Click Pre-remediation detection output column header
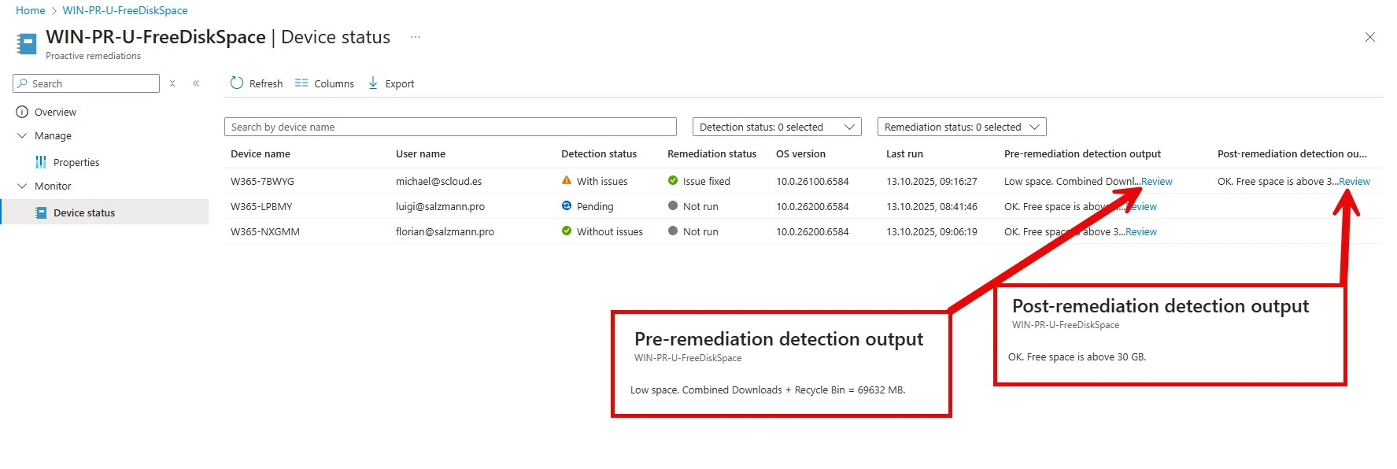This screenshot has height=469, width=1397. coord(1082,153)
